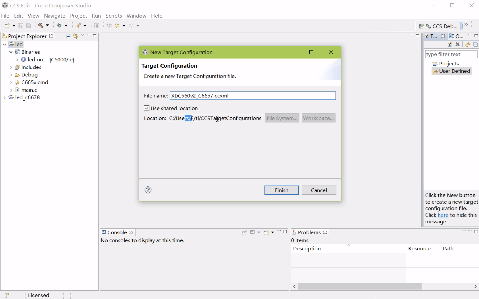The height and width of the screenshot is (299, 479).
Task: Create a new target configuration in Target Configurations panel
Action: click(x=450, y=45)
